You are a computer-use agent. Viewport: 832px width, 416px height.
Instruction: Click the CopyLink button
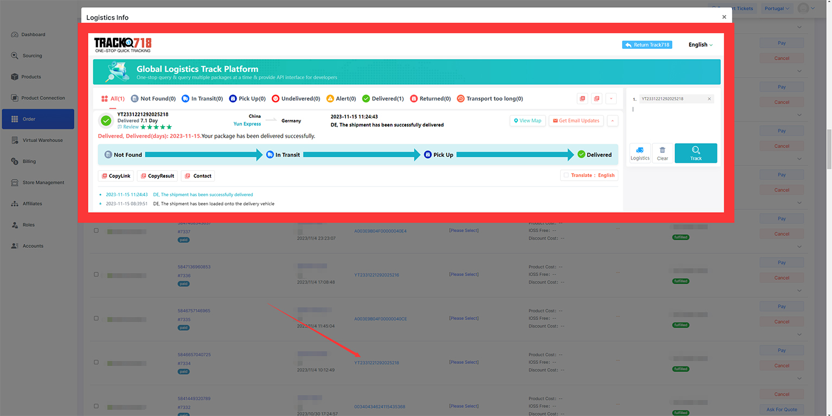tap(116, 176)
